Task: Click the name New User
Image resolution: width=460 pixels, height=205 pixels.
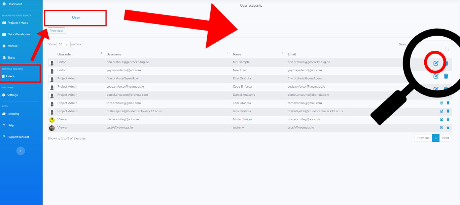Action: [x=240, y=70]
